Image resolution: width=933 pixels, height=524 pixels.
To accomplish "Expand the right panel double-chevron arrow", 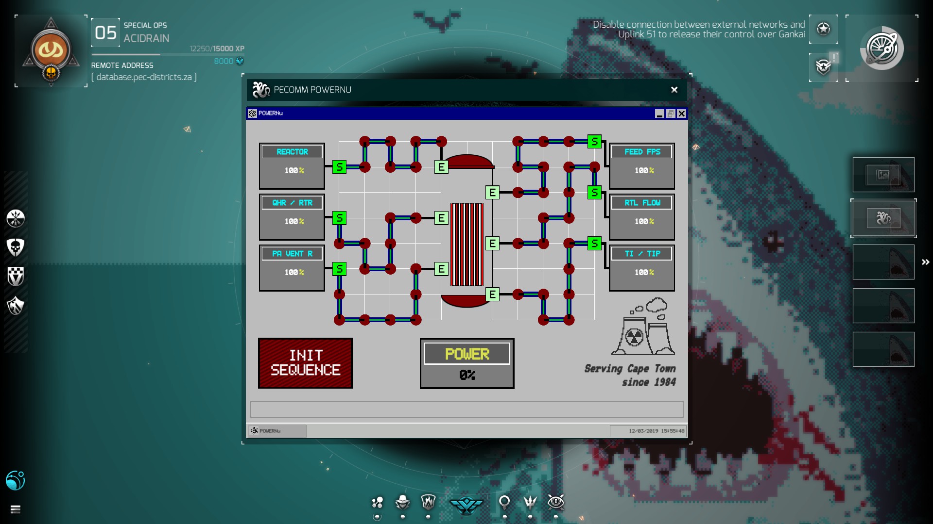I will (x=926, y=262).
